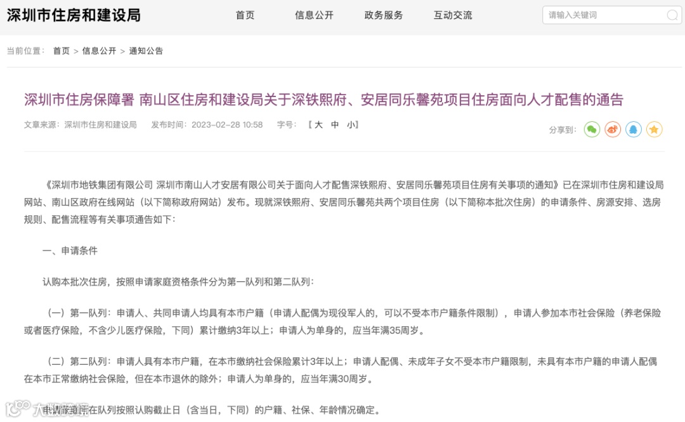Open 互动交流 in top navigation
The image size is (685, 422).
(453, 15)
